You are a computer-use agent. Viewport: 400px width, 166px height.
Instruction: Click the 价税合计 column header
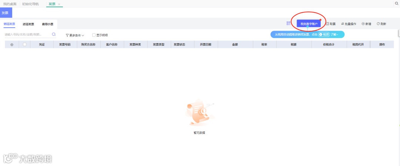[x=329, y=45]
